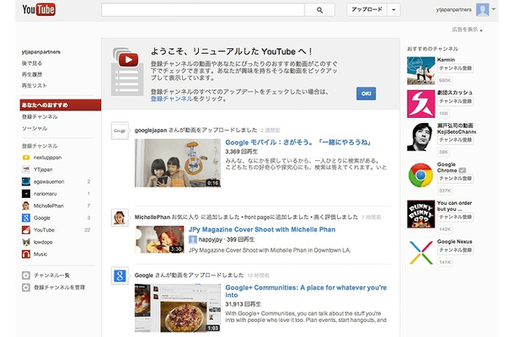Open MichellePhan username link in feed
Screen dimensions: 514x337
[153, 217]
